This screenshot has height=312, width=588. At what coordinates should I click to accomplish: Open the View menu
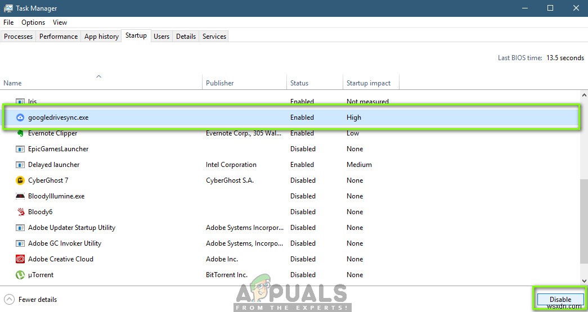coord(60,22)
